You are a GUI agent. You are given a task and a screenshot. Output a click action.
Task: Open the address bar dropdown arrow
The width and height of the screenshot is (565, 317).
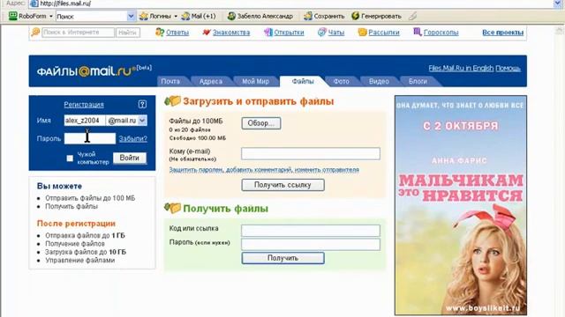[x=558, y=4]
